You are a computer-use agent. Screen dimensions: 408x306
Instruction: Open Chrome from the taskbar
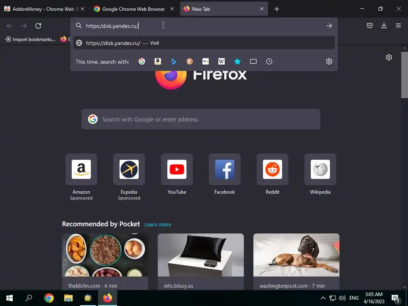pos(49,298)
